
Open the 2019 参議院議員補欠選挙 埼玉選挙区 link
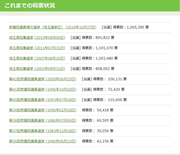(52, 27)
